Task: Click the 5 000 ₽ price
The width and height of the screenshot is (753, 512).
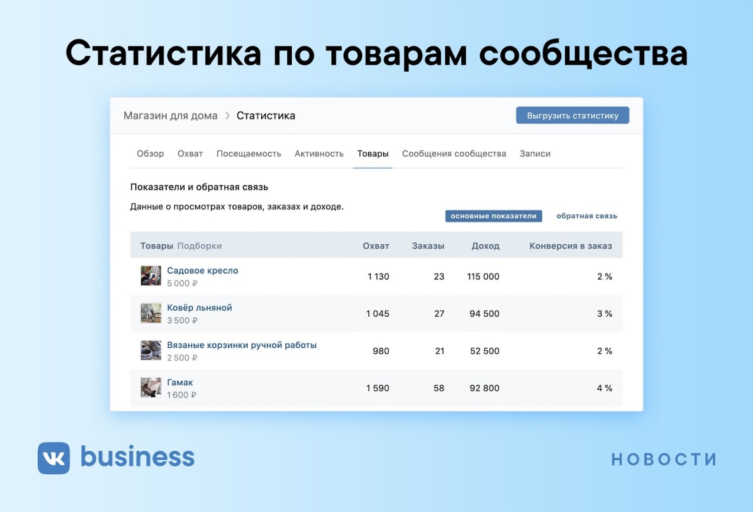Action: tap(182, 284)
